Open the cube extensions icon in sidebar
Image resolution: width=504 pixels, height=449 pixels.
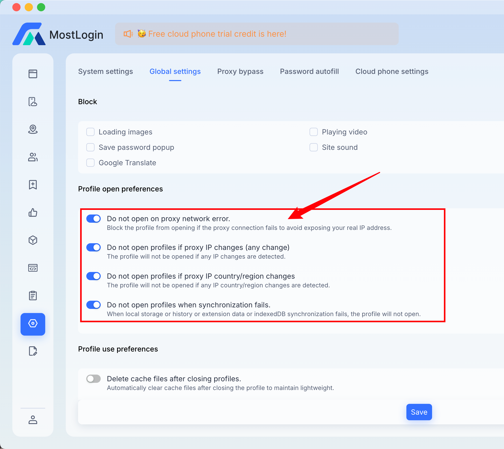click(x=33, y=240)
